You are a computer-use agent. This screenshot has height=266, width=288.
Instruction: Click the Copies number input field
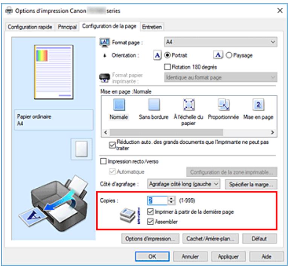158,201
